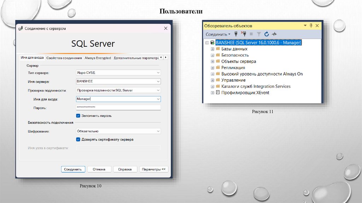This screenshot has width=362, height=203.
Task: Click the connect object explorer plug icon
Action: click(236, 34)
